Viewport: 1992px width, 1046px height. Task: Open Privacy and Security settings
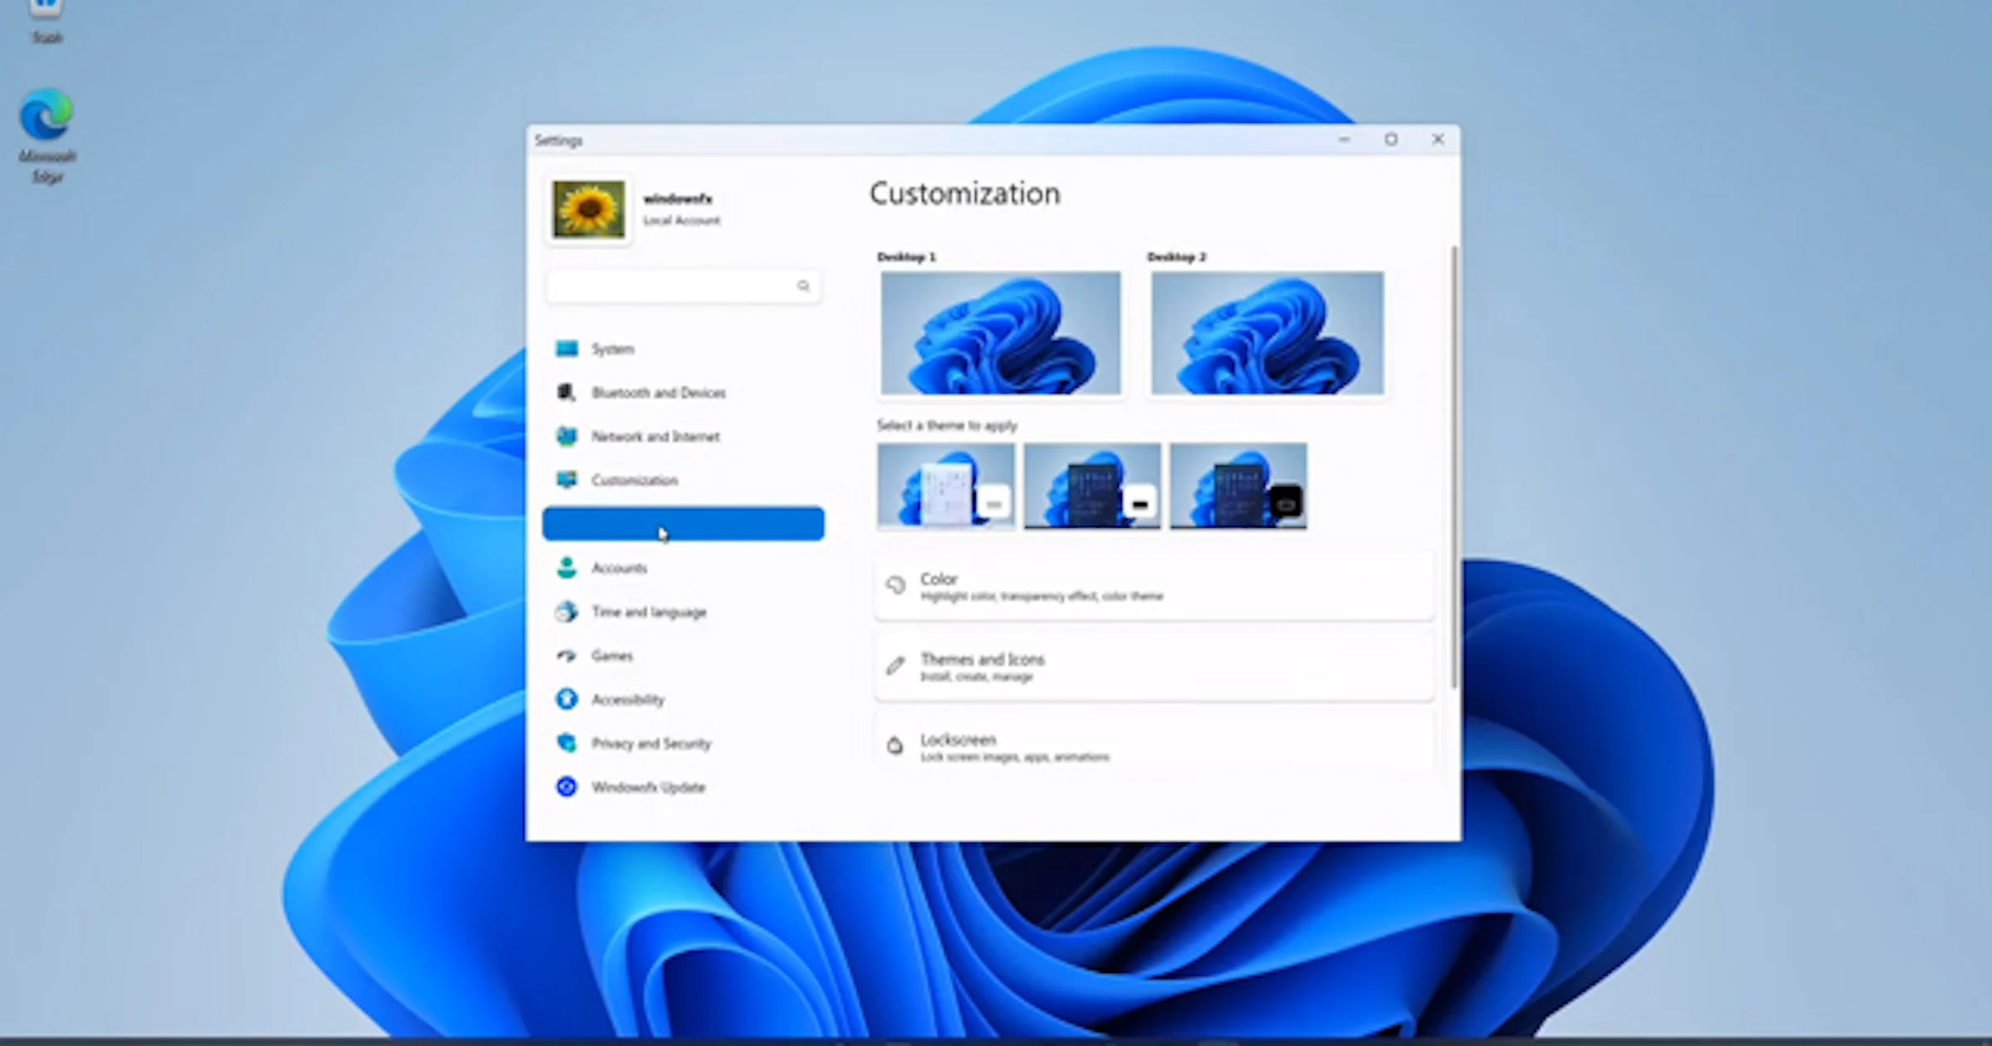[683, 743]
